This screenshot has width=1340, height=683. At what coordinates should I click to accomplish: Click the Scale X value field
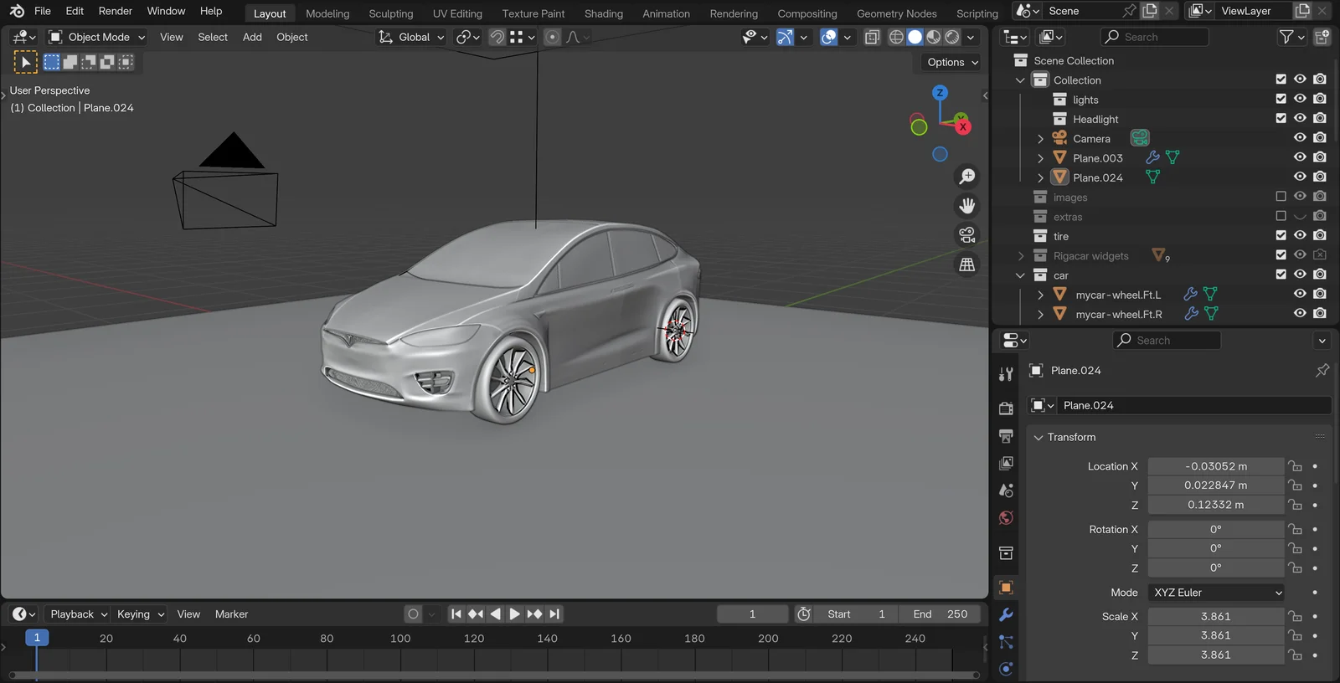tap(1216, 616)
